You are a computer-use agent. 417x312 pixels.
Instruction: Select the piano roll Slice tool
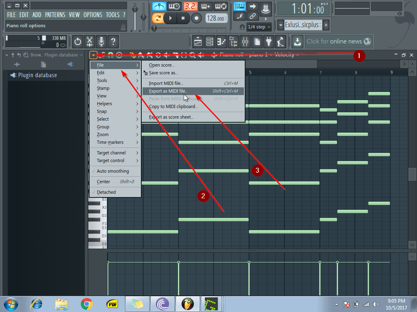point(175,55)
